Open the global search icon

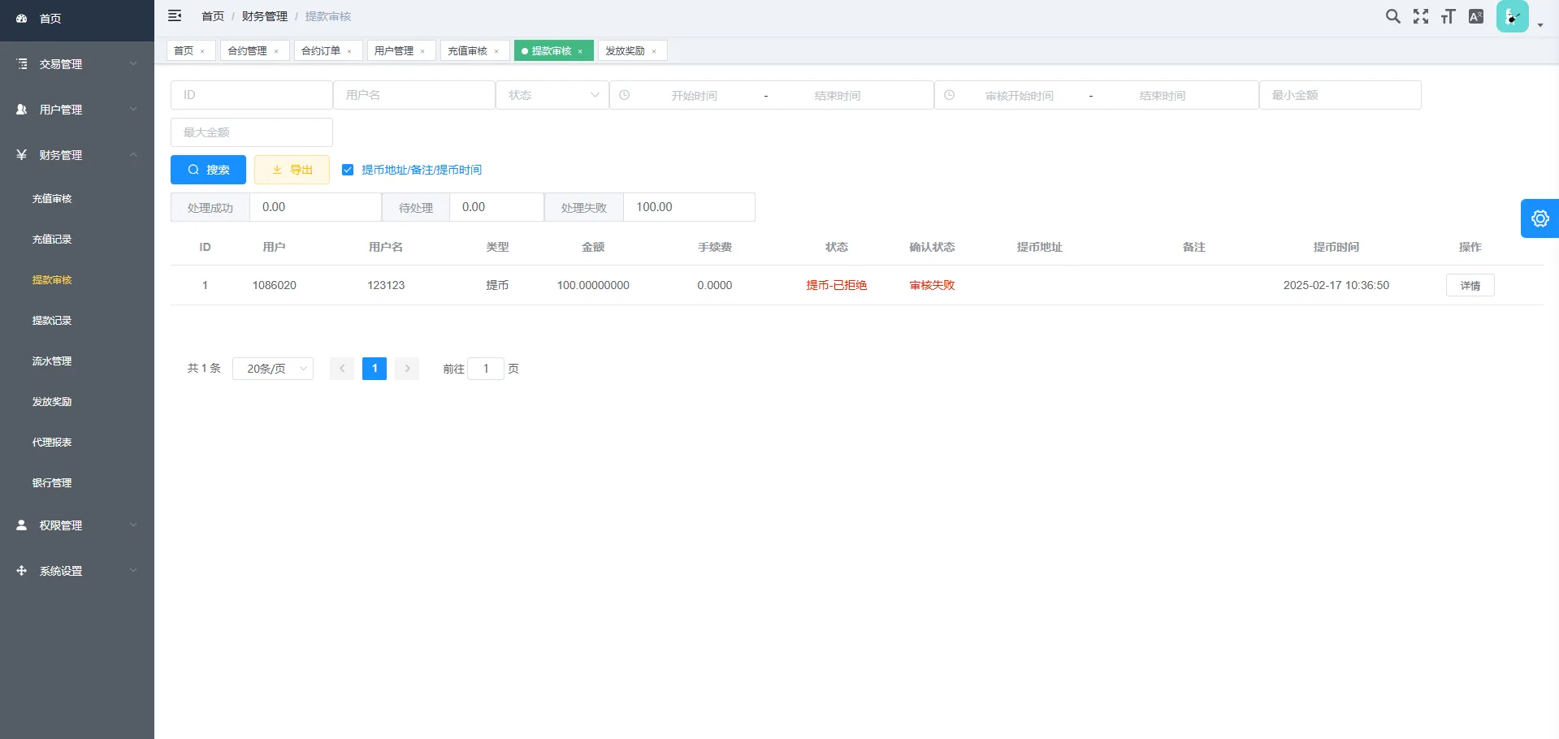coord(1392,16)
